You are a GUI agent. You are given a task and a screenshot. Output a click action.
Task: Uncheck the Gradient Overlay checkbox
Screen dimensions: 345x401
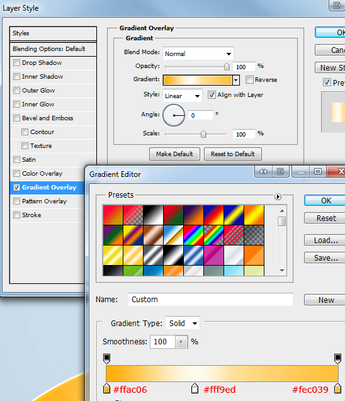(x=16, y=187)
